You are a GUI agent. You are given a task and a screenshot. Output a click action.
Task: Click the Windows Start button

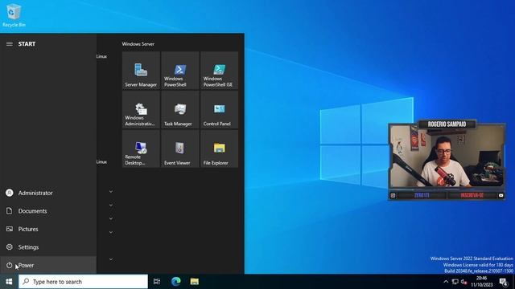pos(9,282)
